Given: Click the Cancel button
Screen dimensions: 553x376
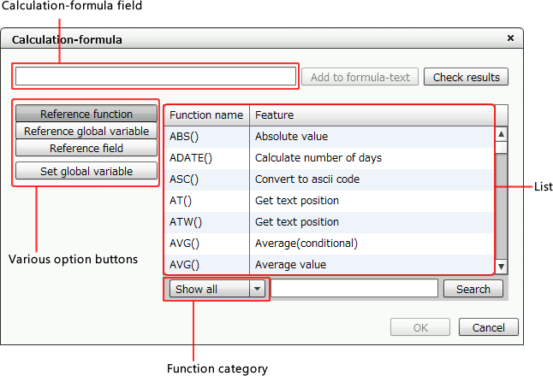Looking at the screenshot, I should click(x=489, y=327).
